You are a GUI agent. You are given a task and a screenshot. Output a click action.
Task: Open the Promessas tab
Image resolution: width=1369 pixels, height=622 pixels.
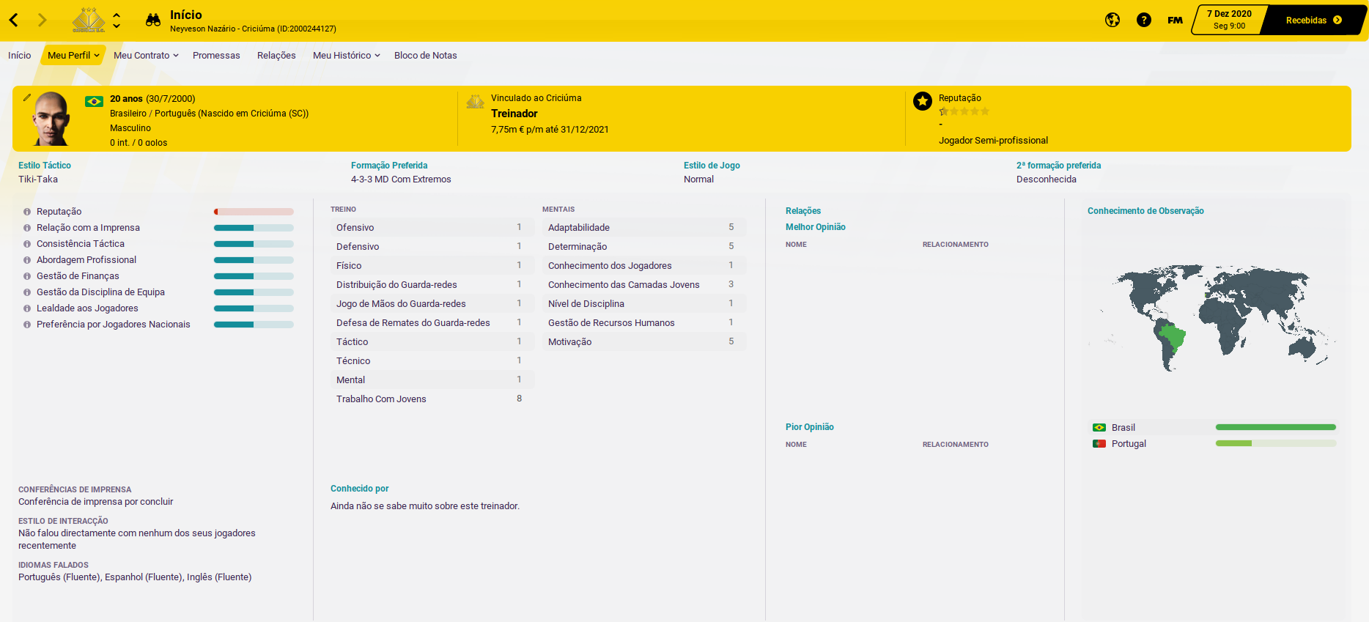[x=216, y=55]
